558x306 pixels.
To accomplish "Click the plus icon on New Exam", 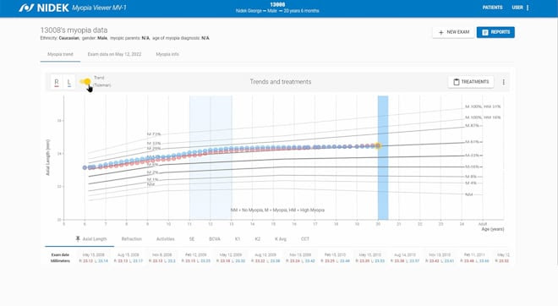I will pos(441,32).
